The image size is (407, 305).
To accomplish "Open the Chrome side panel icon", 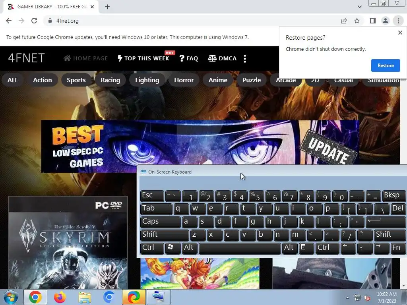I will click(x=373, y=21).
